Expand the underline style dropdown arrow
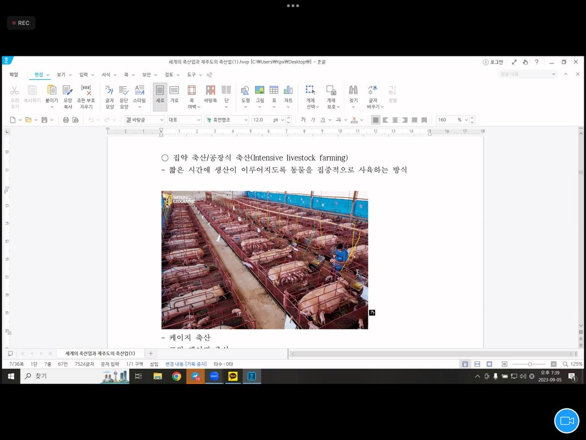The height and width of the screenshot is (440, 586). (x=330, y=120)
